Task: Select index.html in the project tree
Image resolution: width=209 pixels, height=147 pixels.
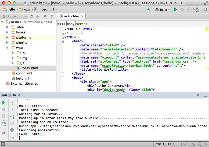Action: tap(28, 68)
